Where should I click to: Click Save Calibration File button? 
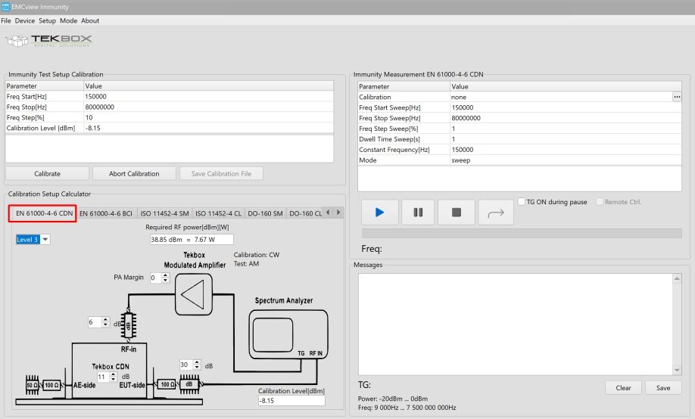click(x=221, y=174)
